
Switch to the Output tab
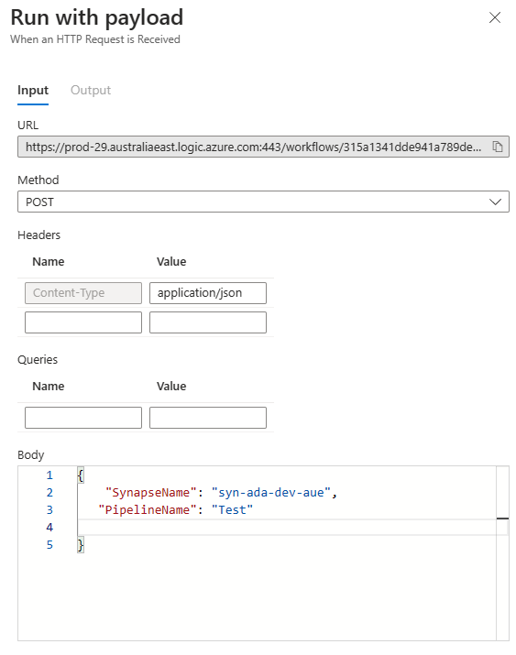91,90
